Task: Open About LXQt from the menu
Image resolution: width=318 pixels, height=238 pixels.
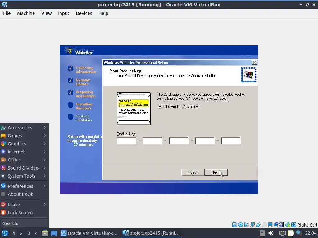Action: click(24, 194)
